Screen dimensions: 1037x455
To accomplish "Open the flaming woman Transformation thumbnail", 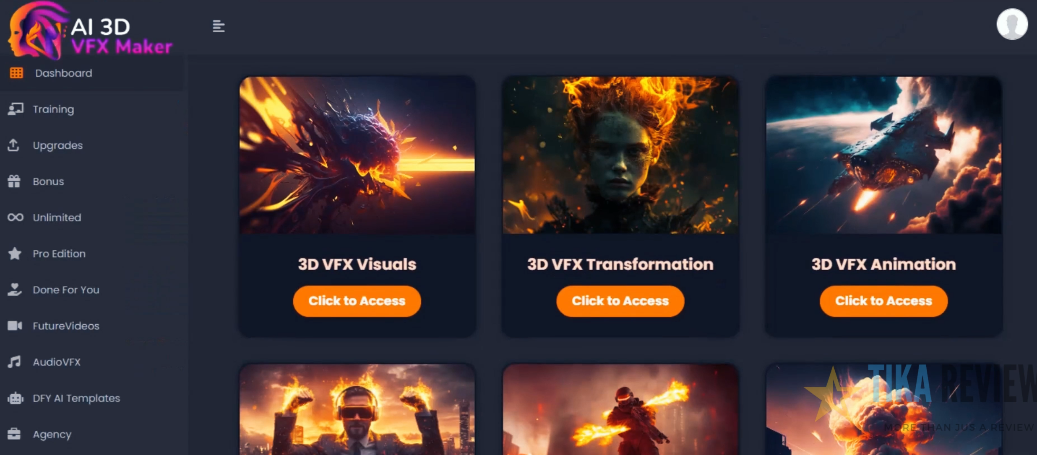I will pyautogui.click(x=620, y=155).
